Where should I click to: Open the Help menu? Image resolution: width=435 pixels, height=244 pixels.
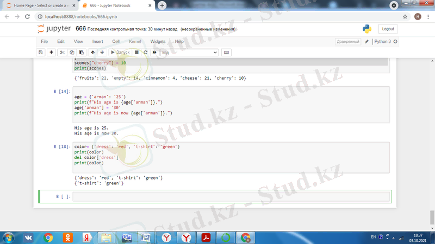click(x=179, y=42)
